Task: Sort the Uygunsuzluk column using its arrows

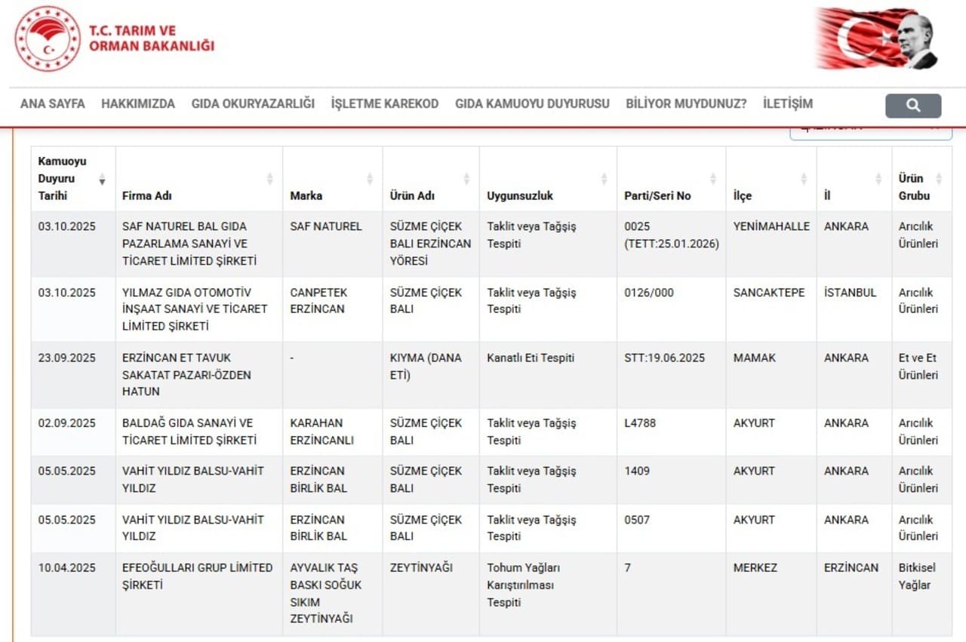Action: tap(604, 180)
